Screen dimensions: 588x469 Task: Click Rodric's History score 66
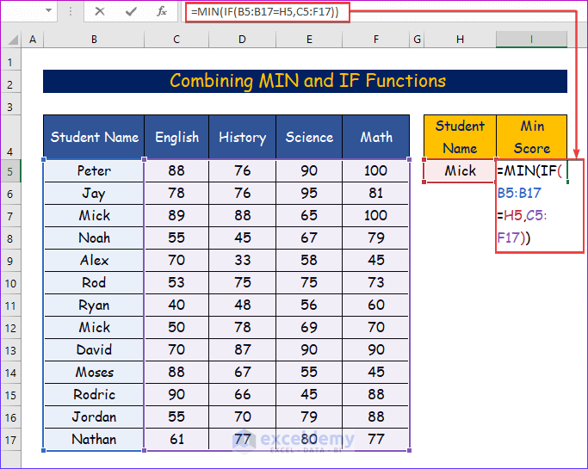[242, 395]
